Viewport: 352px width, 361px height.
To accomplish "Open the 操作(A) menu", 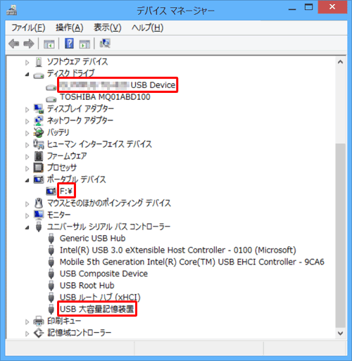I will click(x=70, y=28).
